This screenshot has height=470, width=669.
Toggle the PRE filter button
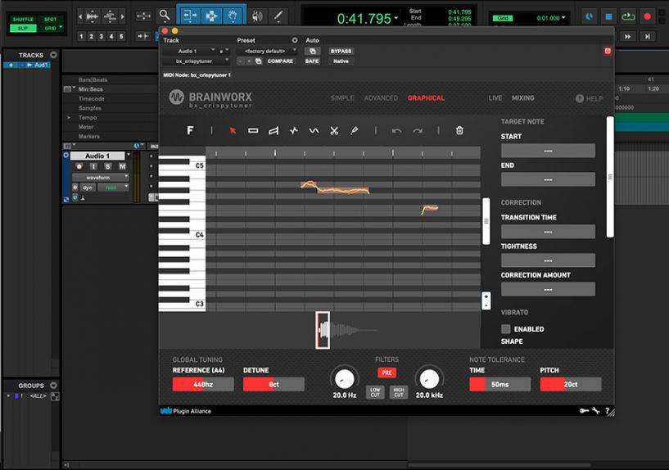coord(386,373)
